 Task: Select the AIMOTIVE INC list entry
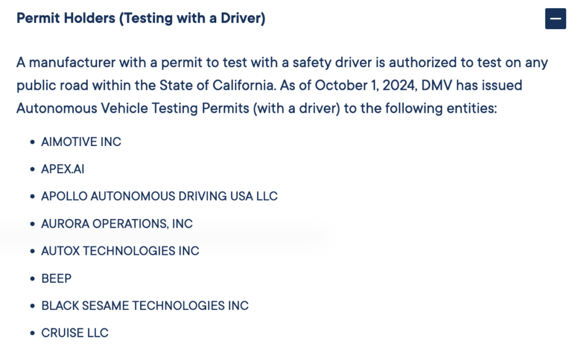tap(81, 142)
